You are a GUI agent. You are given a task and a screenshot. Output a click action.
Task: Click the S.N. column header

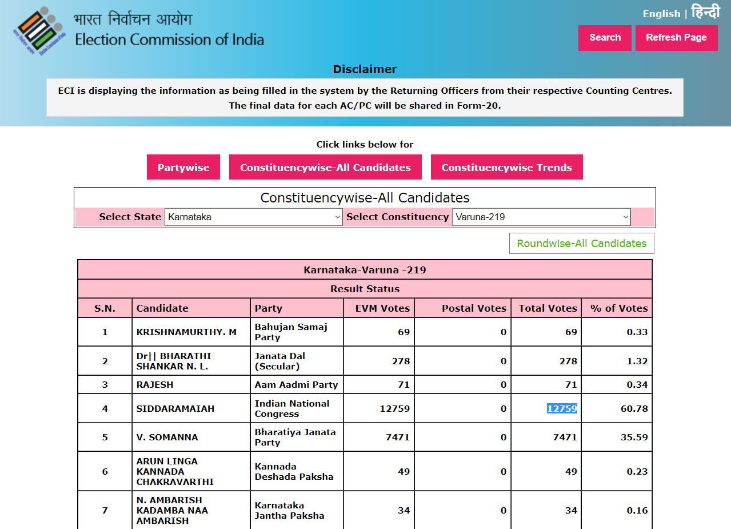(105, 308)
